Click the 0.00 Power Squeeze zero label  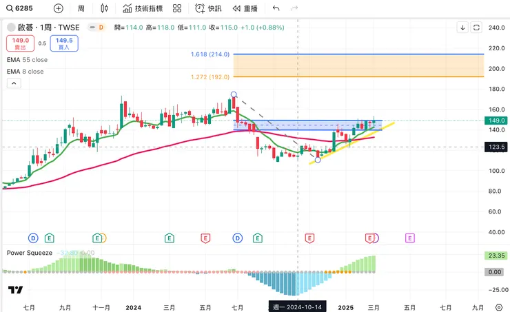tap(494, 272)
